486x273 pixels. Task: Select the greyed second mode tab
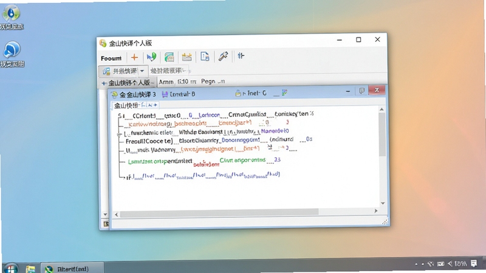point(169,71)
